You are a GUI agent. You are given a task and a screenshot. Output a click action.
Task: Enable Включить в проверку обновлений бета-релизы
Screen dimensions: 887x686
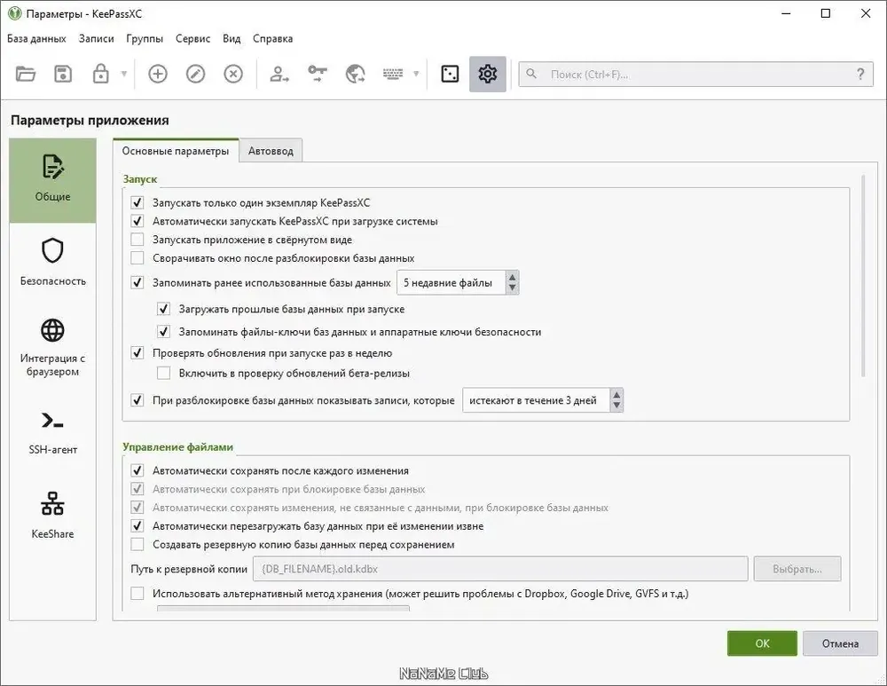pyautogui.click(x=163, y=373)
